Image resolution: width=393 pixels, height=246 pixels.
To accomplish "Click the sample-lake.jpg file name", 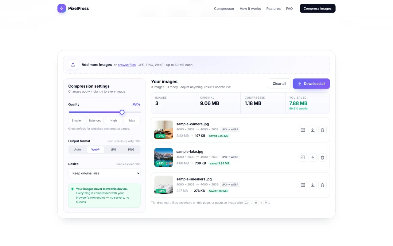I will (x=190, y=152).
